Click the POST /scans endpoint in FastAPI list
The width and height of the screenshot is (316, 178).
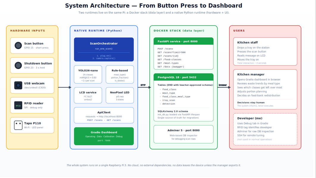[x=165, y=49]
